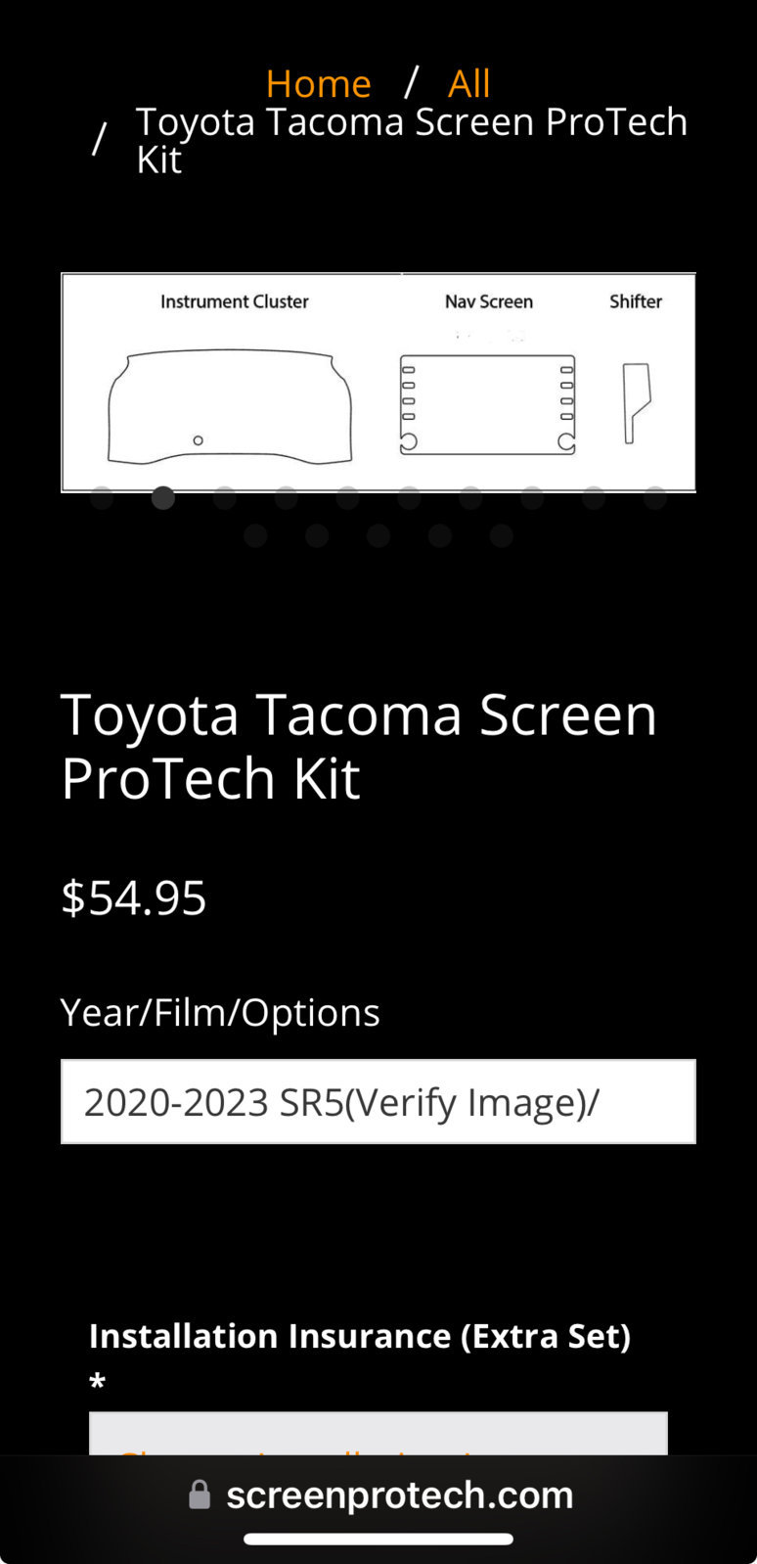
Task: Select the first carousel dot indicator
Action: point(102,498)
